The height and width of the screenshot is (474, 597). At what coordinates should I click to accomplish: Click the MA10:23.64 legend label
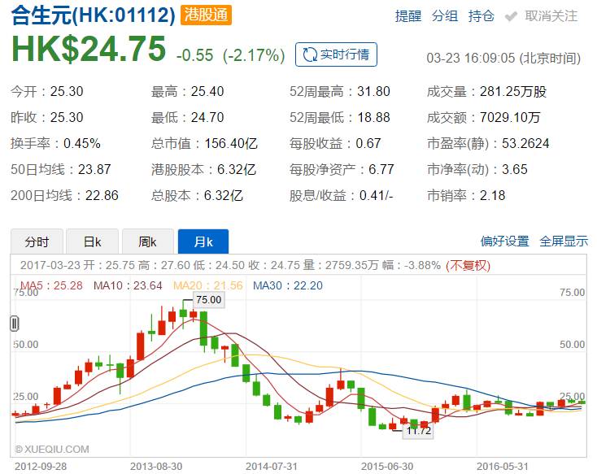point(128,285)
